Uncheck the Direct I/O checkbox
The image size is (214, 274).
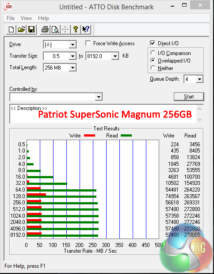coord(153,43)
